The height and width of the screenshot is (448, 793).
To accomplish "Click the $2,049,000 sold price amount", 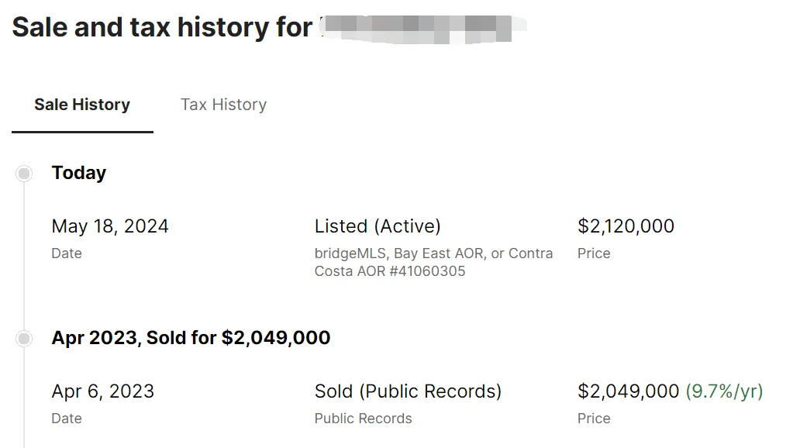I will 628,391.
